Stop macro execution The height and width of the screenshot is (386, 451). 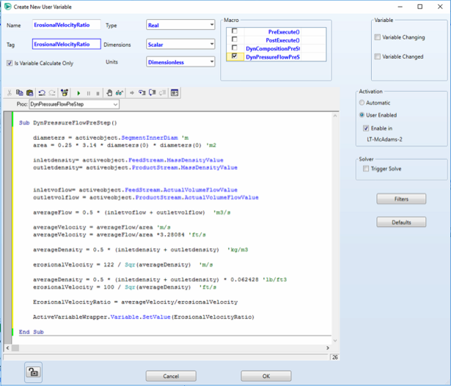click(x=98, y=93)
